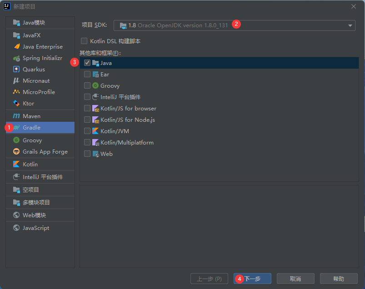Click the Web模块 globe icon
The image size is (365, 289).
point(16,215)
